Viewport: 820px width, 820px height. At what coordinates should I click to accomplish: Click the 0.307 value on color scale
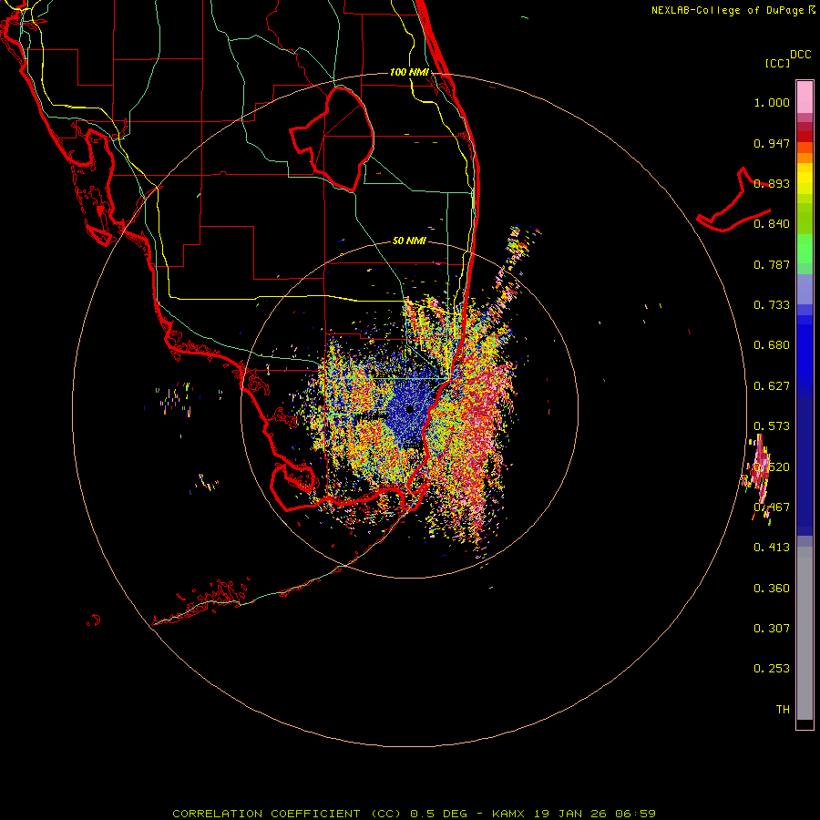coord(772,629)
